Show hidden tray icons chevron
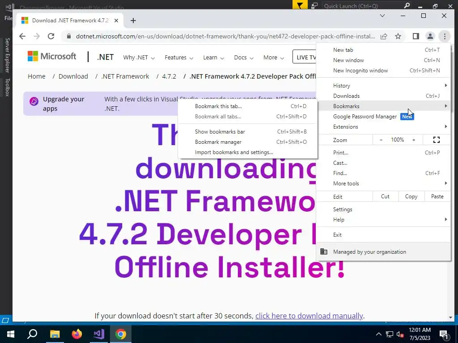 click(378, 334)
